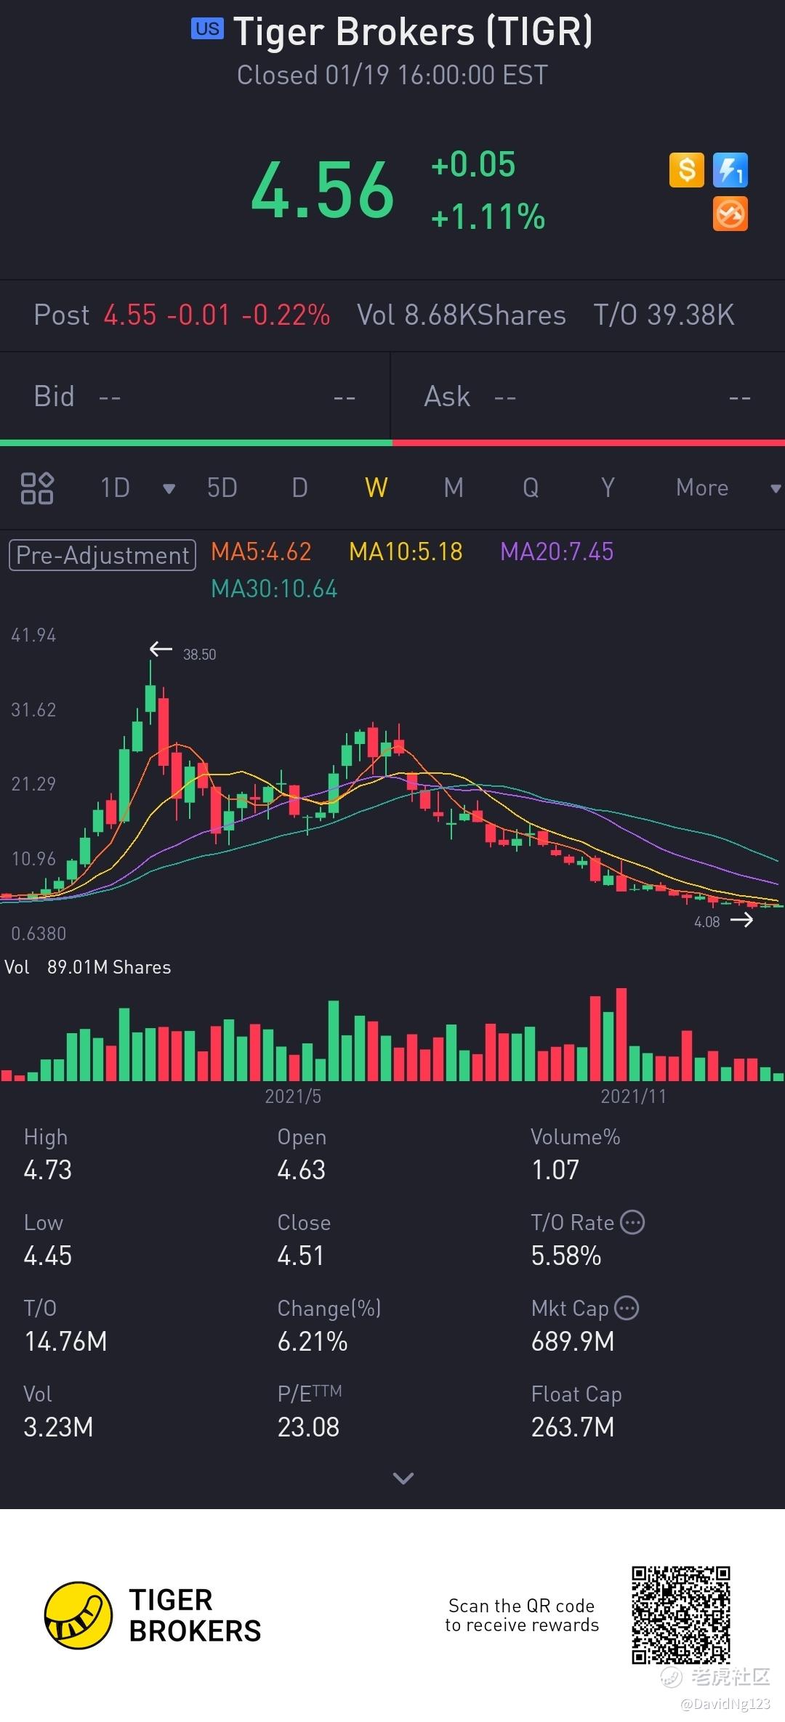
Task: Tap the MA20:7.45 indicator label
Action: tap(557, 551)
